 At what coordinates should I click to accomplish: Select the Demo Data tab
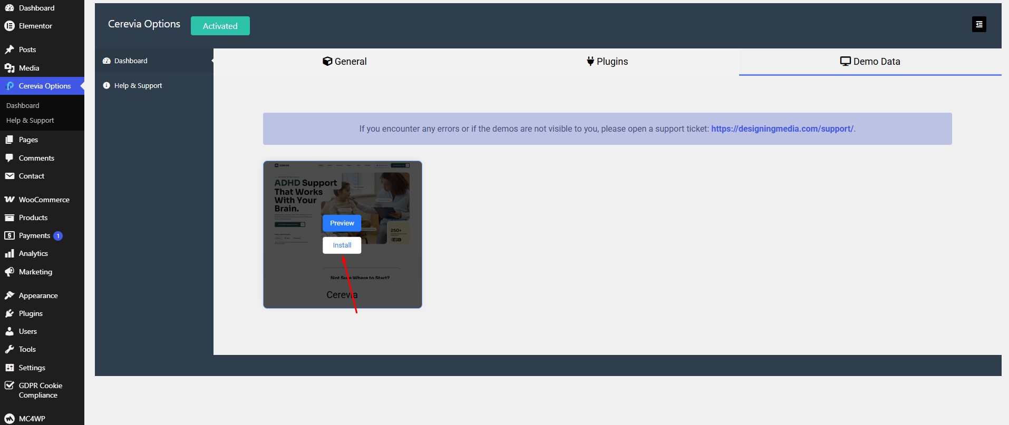[870, 62]
